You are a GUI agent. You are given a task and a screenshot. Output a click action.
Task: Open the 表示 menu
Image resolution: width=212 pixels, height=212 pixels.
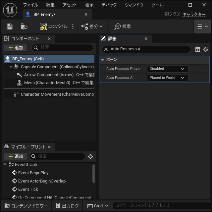click(x=89, y=5)
